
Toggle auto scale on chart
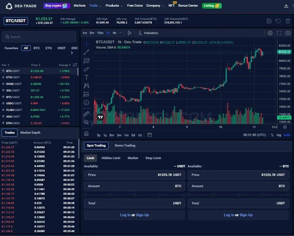(287, 135)
